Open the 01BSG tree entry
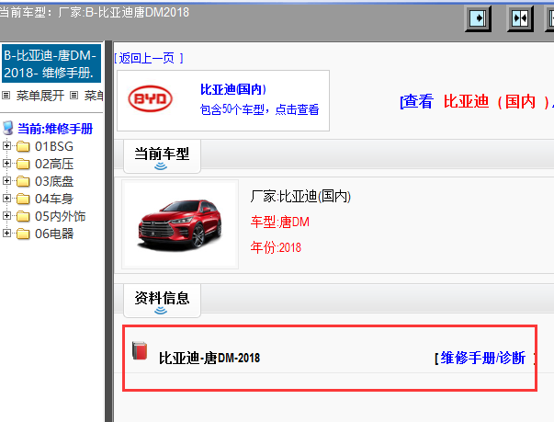Screen dimensions: 554x422 tap(54, 146)
